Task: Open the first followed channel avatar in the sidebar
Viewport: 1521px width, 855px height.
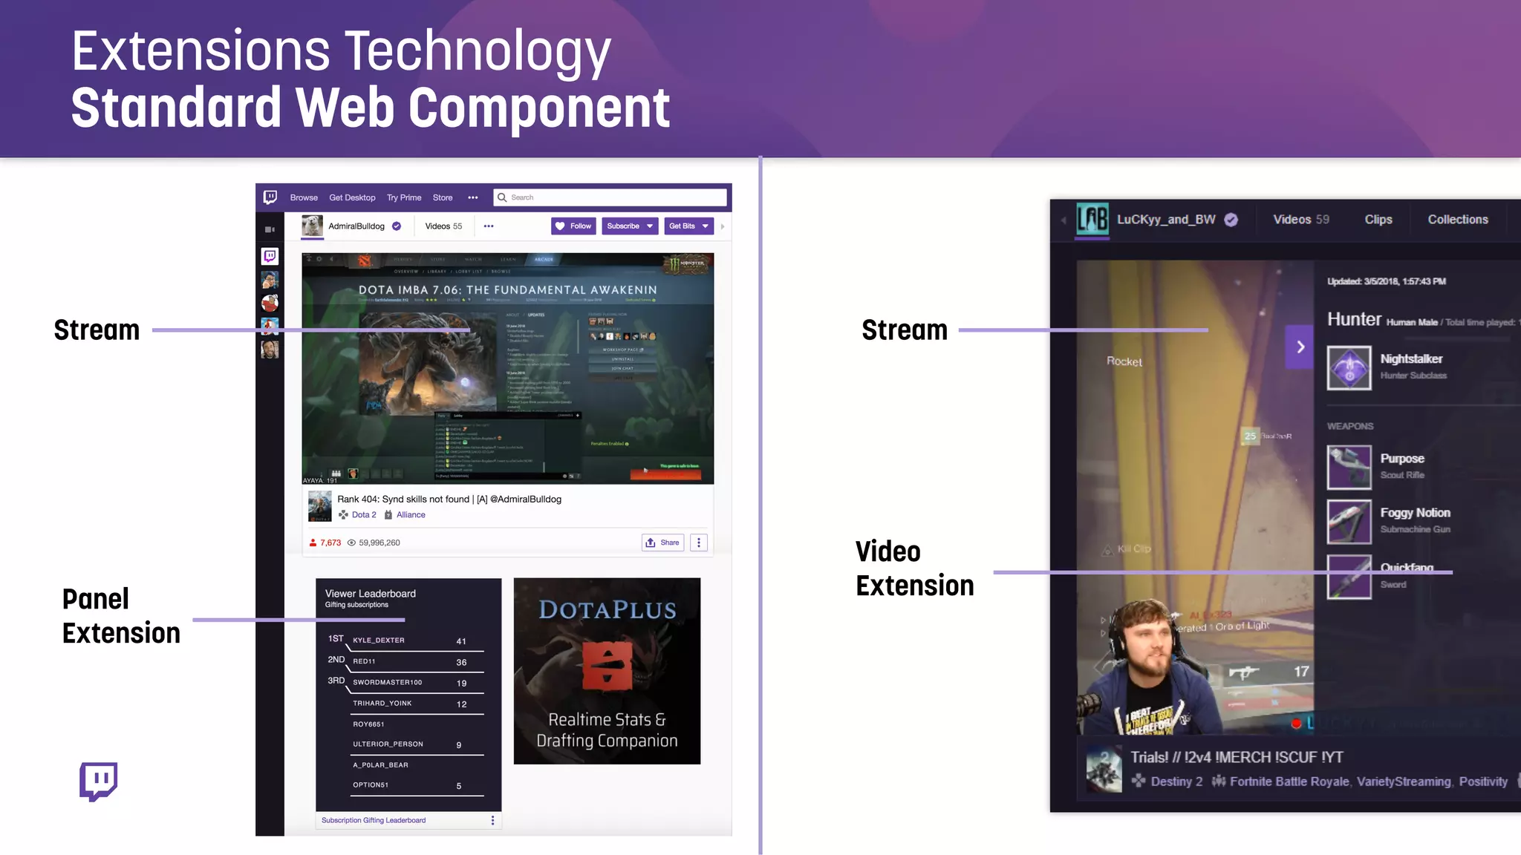Action: [x=270, y=280]
